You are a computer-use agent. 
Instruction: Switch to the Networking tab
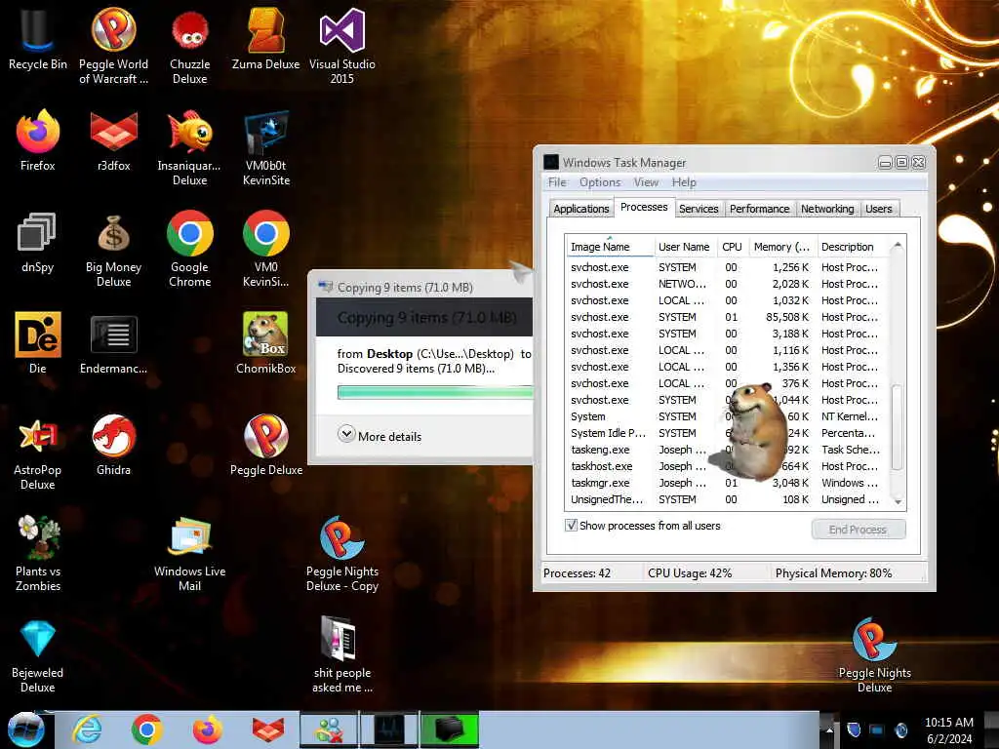tap(827, 209)
